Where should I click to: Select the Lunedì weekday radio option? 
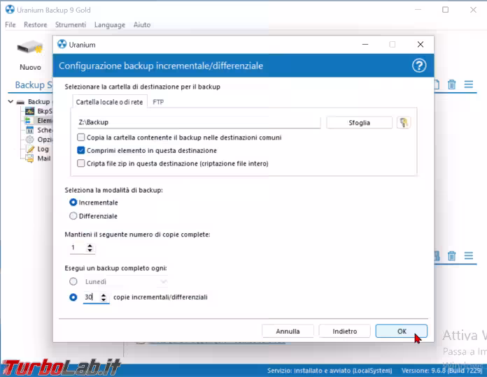tap(73, 281)
